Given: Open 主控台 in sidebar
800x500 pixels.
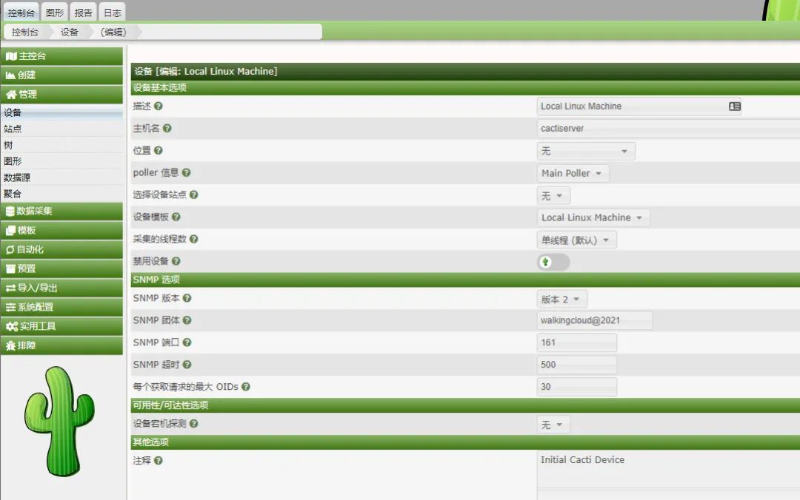Looking at the screenshot, I should (61, 56).
